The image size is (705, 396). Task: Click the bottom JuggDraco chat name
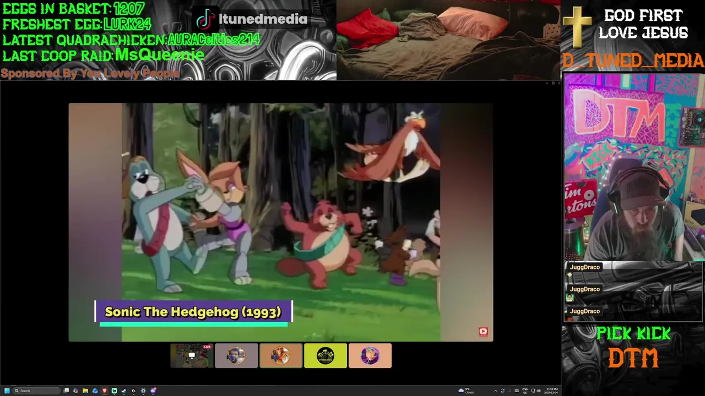click(584, 311)
